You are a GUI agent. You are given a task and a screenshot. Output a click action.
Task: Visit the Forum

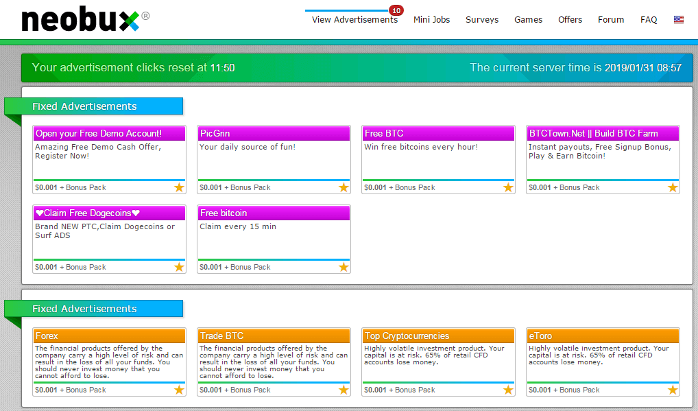[611, 20]
